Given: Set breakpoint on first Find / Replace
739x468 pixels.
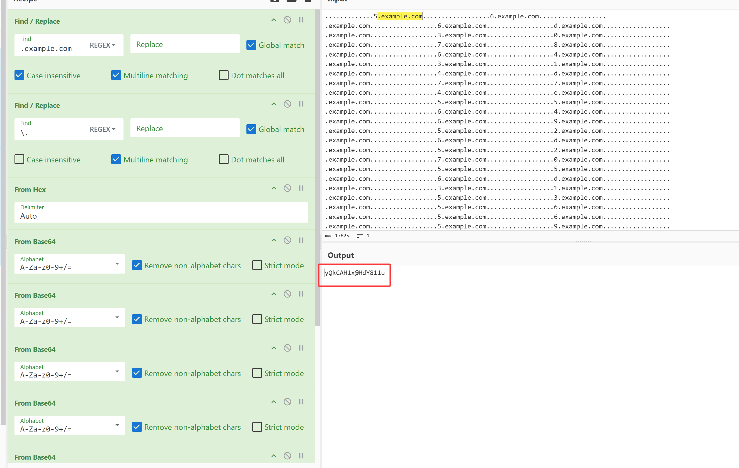Looking at the screenshot, I should pos(301,20).
